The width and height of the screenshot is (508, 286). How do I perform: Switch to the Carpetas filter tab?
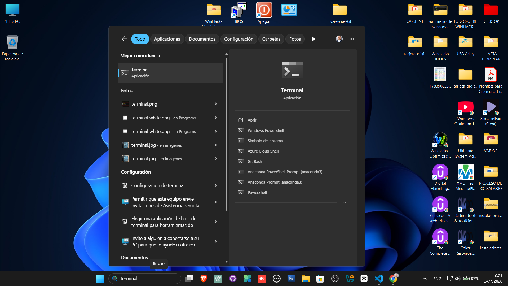(x=271, y=39)
